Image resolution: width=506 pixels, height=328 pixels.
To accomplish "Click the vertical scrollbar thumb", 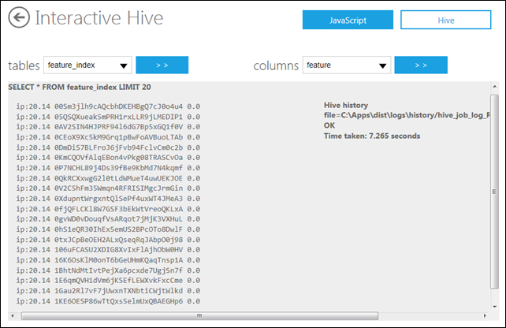I will pos(494,192).
